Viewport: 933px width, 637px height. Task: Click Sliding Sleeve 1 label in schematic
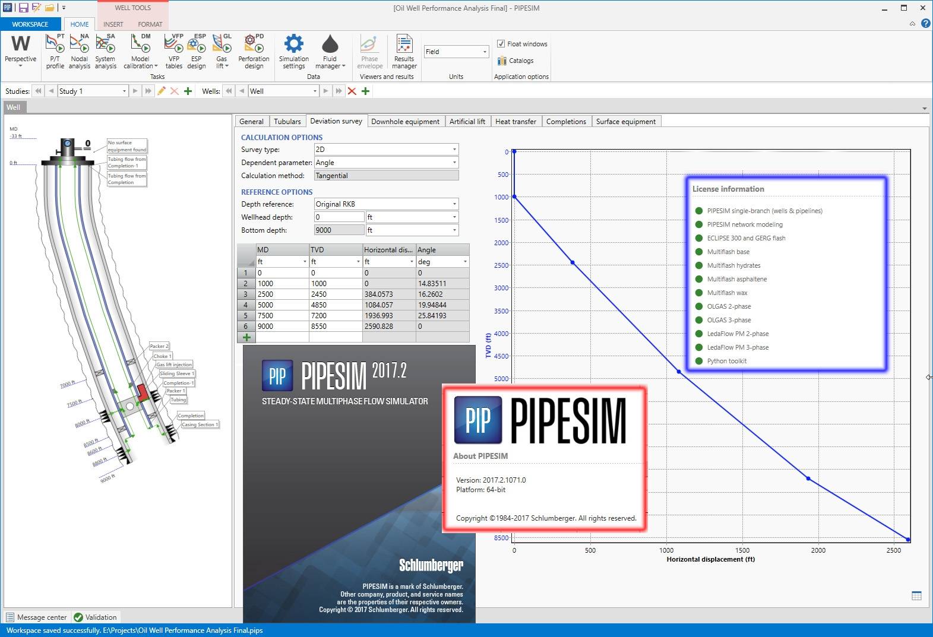click(176, 373)
